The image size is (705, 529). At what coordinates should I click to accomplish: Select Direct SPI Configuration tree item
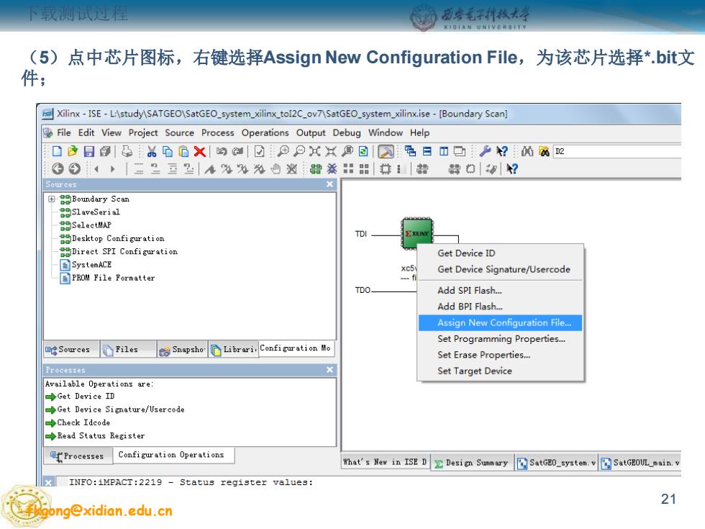[124, 251]
